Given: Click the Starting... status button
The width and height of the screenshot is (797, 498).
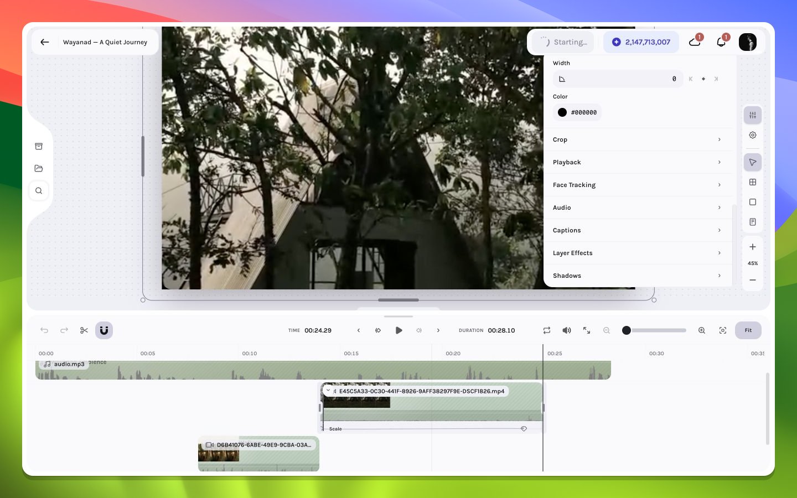Looking at the screenshot, I should (x=563, y=42).
